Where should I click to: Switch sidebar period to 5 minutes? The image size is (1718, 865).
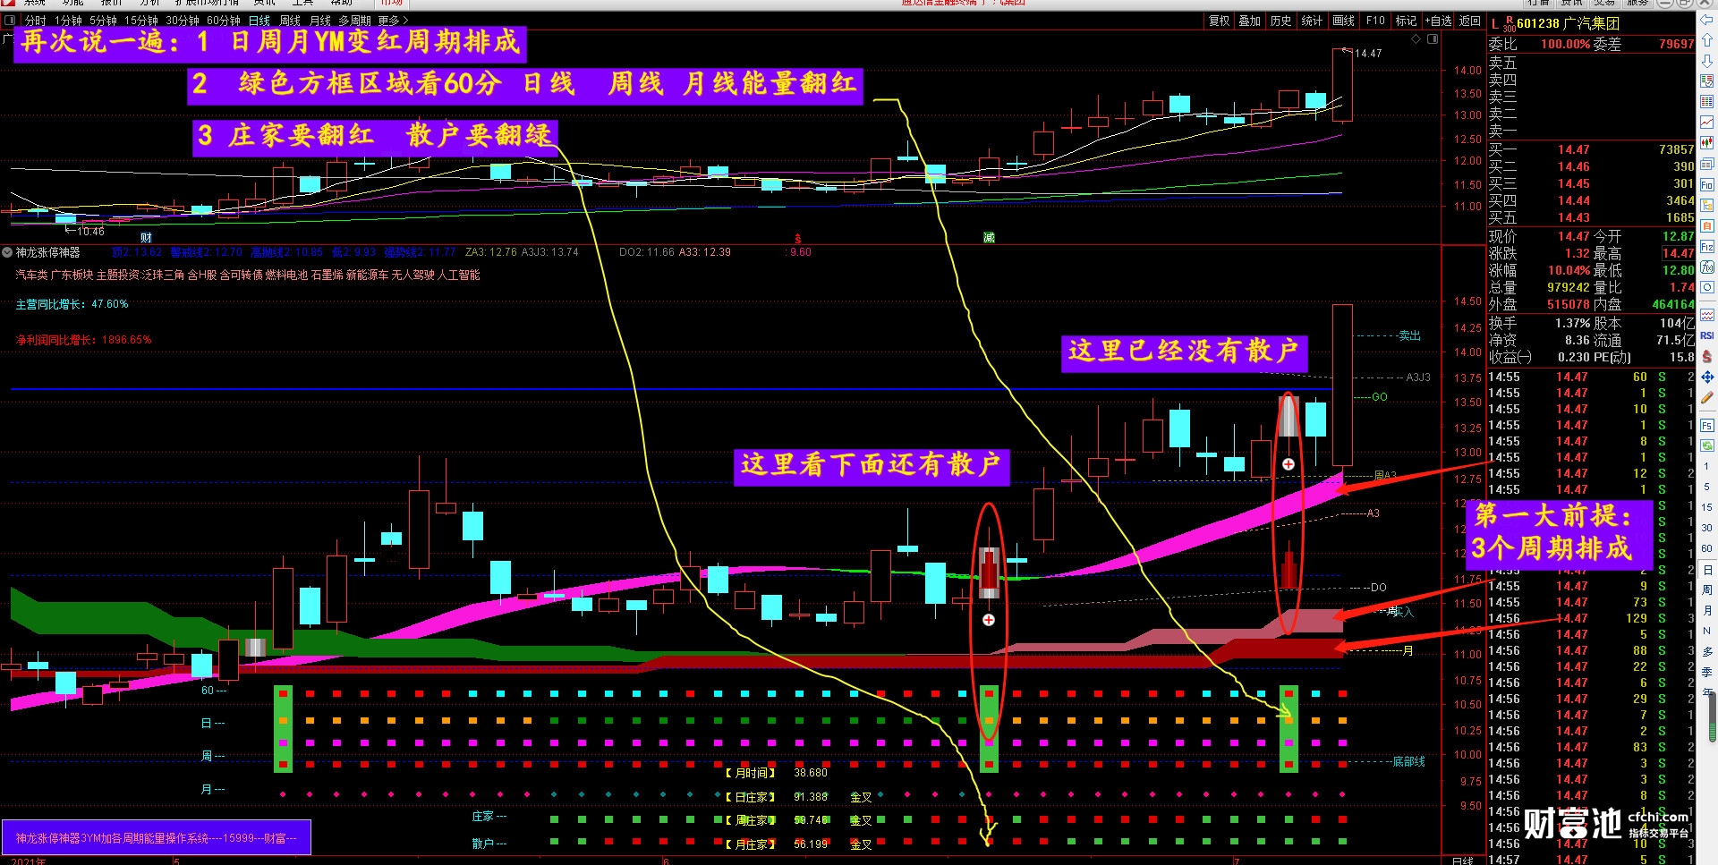coord(1706,487)
